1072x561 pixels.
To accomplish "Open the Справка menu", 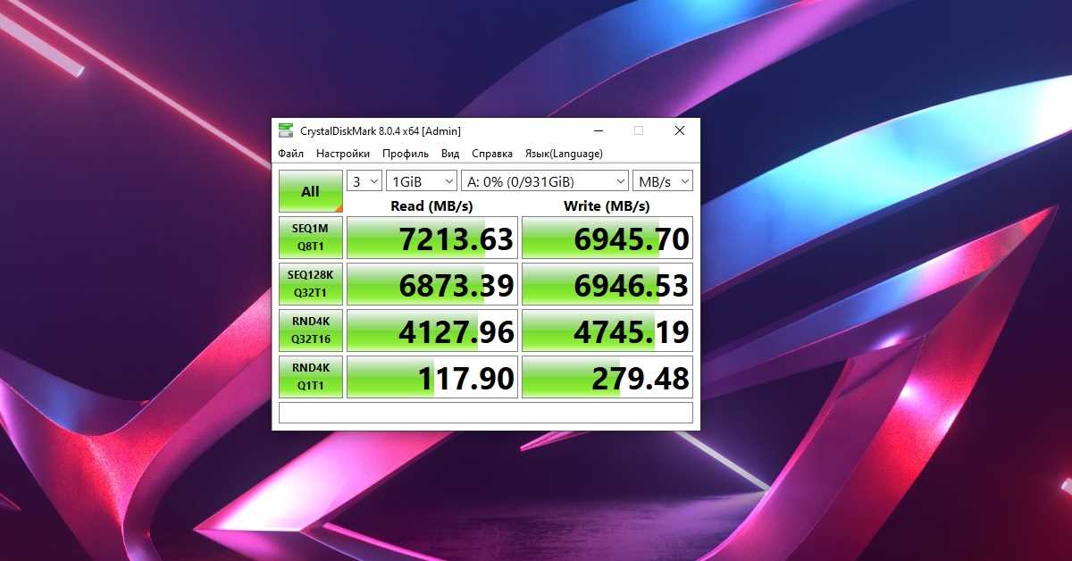I will (x=492, y=154).
